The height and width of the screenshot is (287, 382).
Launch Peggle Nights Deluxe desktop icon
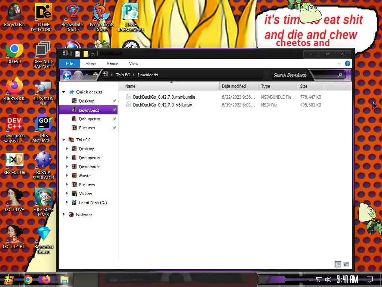click(x=101, y=17)
